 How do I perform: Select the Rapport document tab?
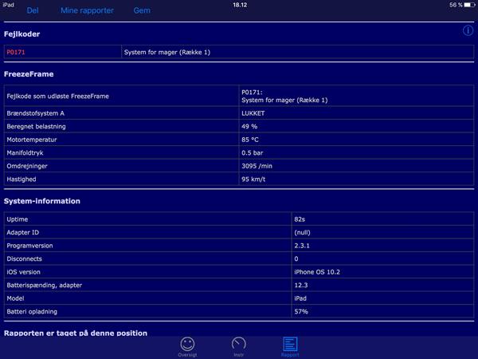click(x=290, y=347)
